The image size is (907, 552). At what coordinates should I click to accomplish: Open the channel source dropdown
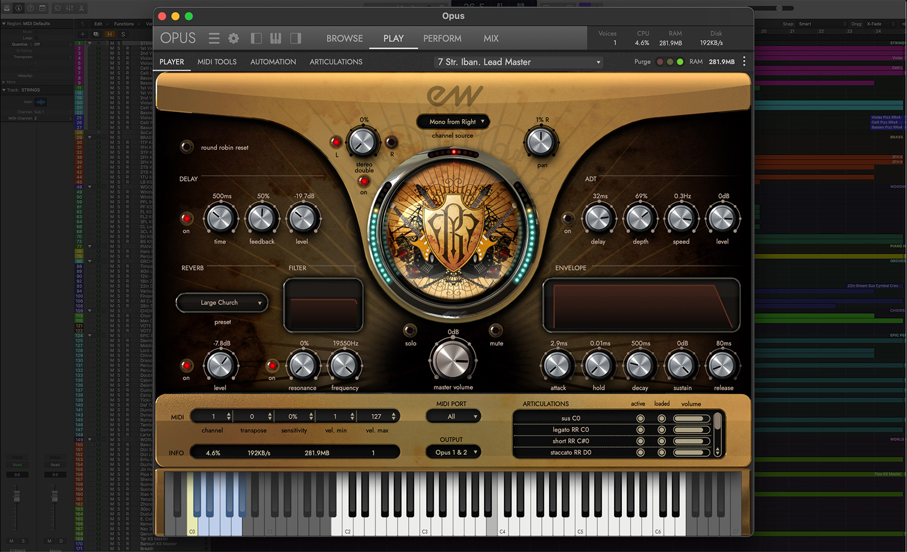pyautogui.click(x=452, y=122)
